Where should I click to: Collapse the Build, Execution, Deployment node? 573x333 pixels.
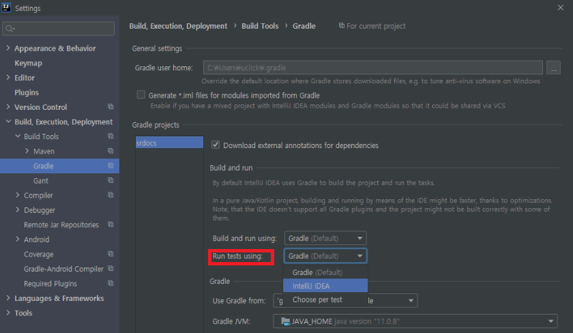[x=8, y=121]
